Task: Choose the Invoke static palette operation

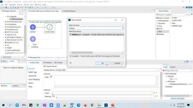Action: (176, 20)
